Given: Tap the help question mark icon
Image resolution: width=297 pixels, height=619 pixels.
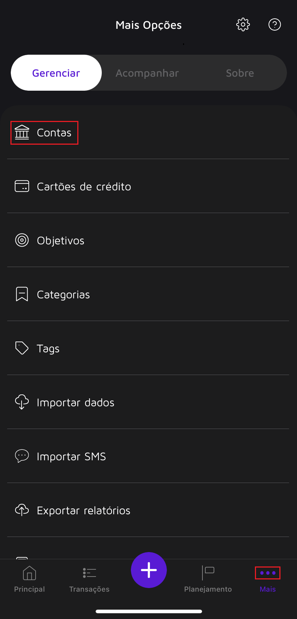Looking at the screenshot, I should 275,24.
